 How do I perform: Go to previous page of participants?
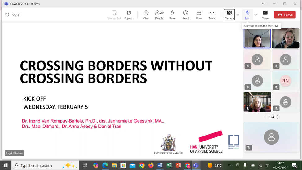click(265, 117)
